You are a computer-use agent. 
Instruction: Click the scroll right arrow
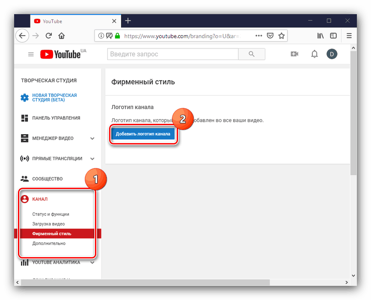[x=347, y=282]
